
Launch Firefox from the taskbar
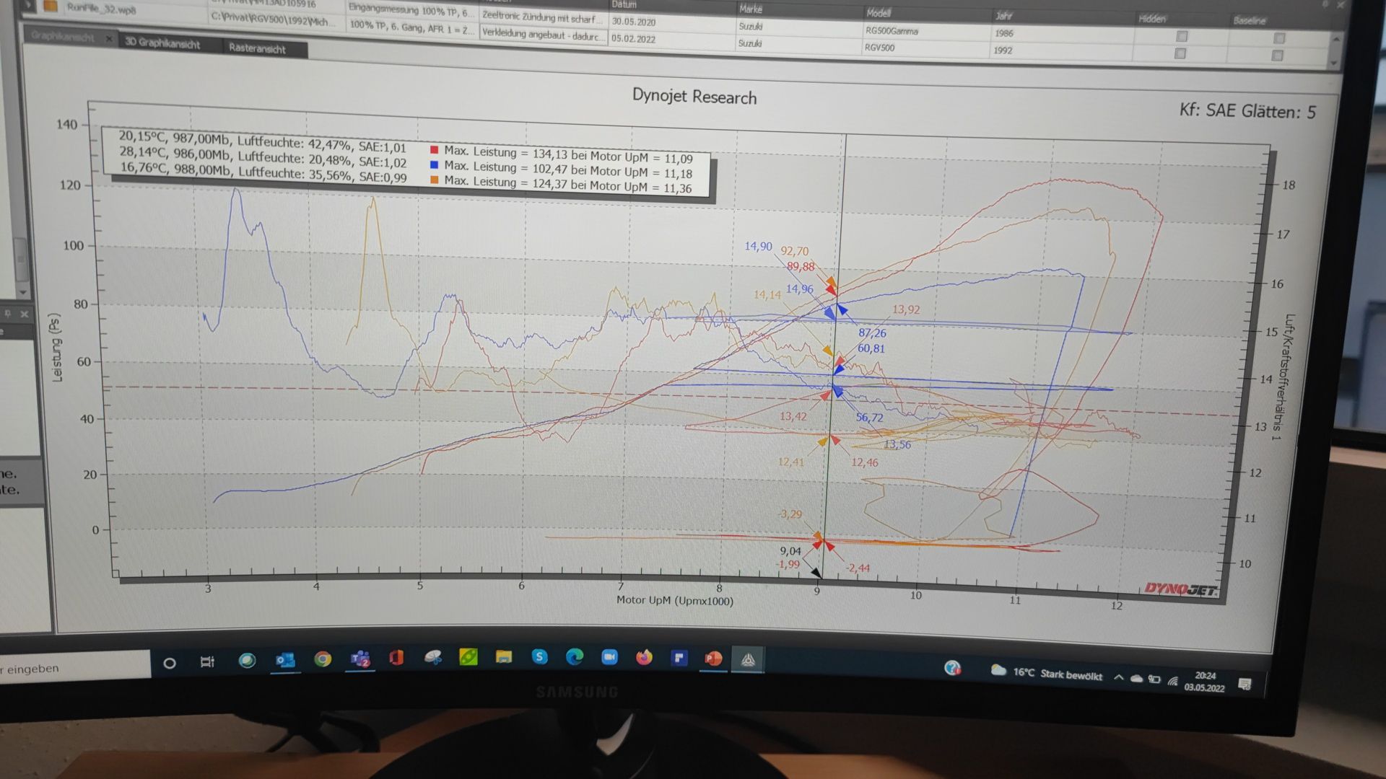click(x=644, y=657)
